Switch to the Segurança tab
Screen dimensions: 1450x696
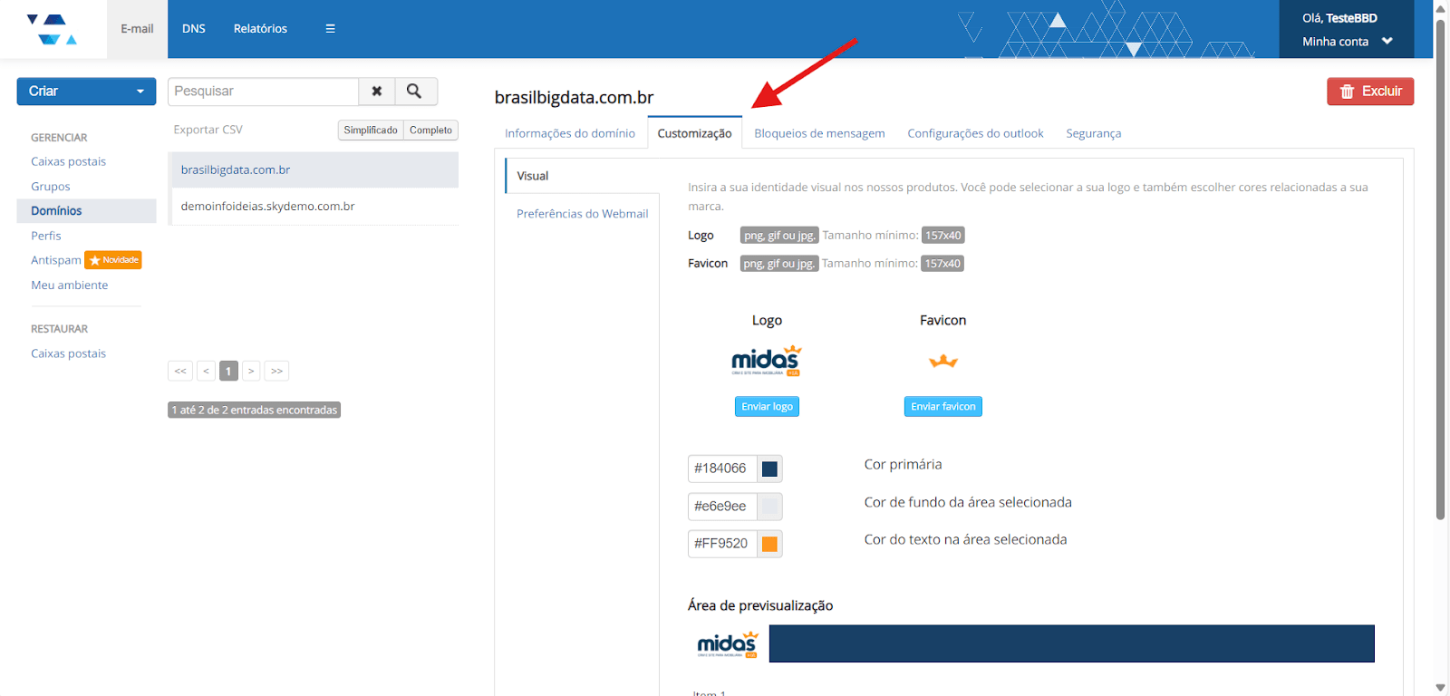[1093, 133]
